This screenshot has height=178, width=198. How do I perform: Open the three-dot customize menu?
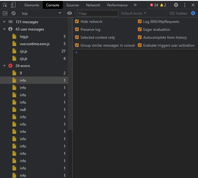coord(185,5)
